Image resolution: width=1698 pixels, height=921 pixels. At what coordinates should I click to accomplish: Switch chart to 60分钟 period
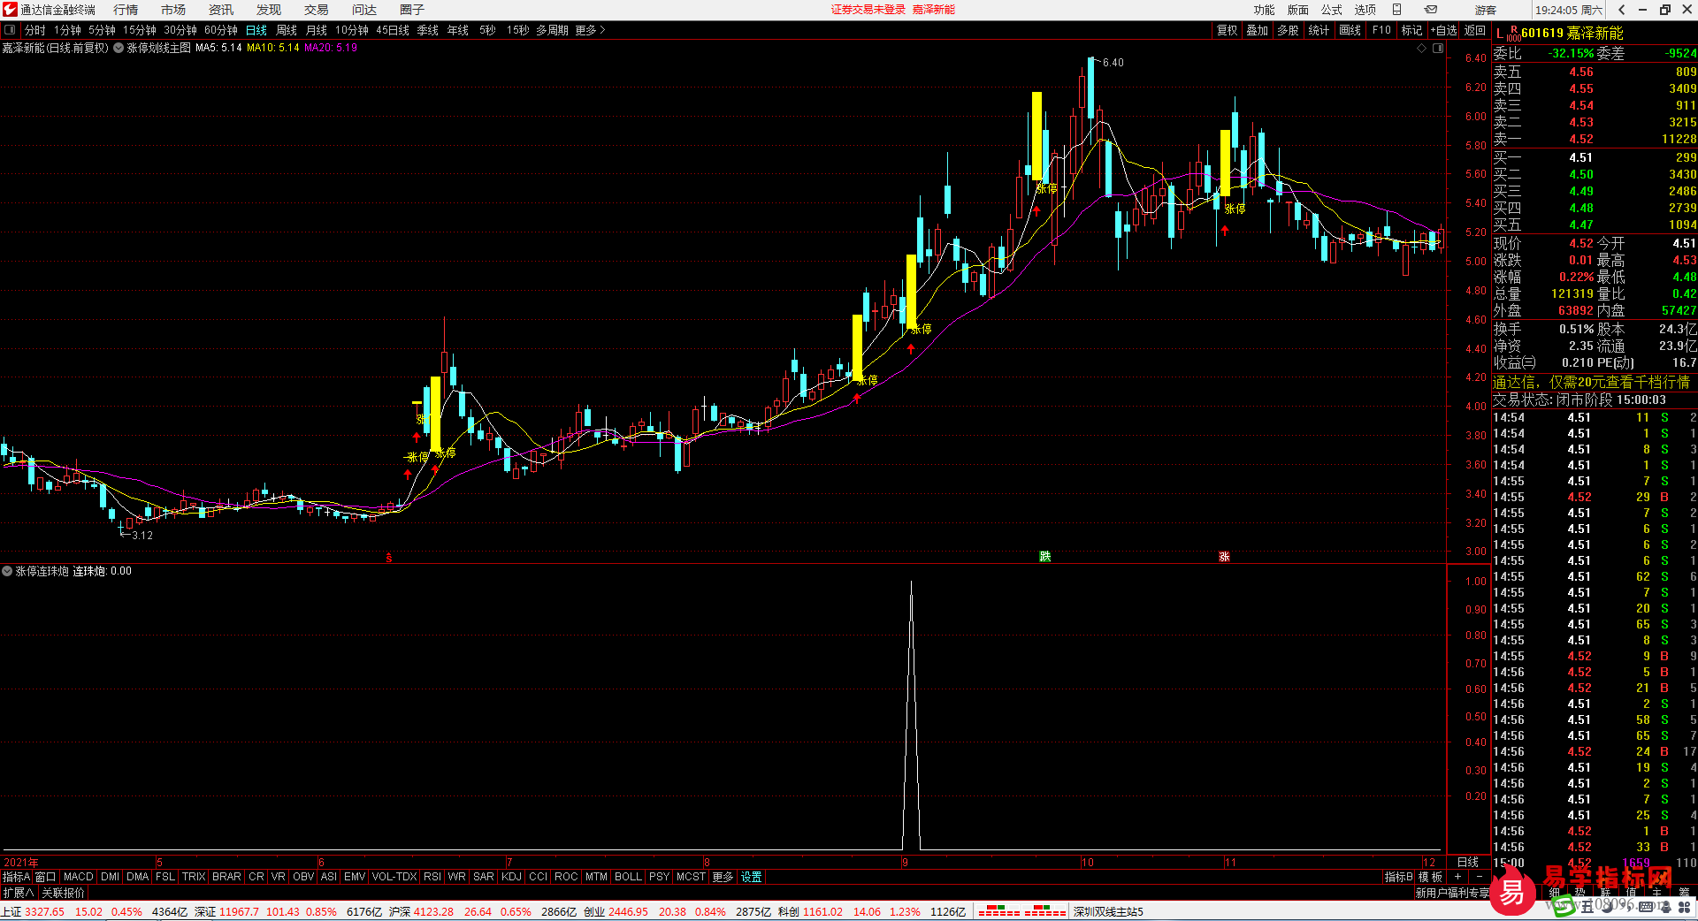pyautogui.click(x=221, y=30)
